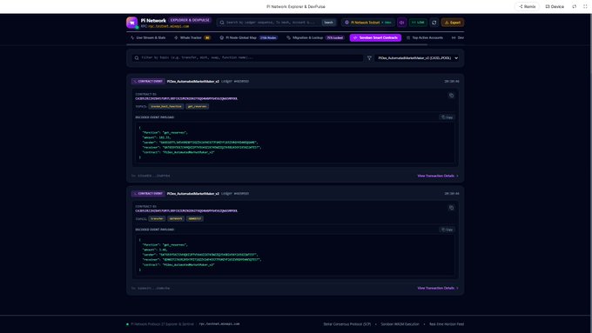Open Pi Node Global Map tab
Viewport: 592px width, 333px height.
[248, 37]
